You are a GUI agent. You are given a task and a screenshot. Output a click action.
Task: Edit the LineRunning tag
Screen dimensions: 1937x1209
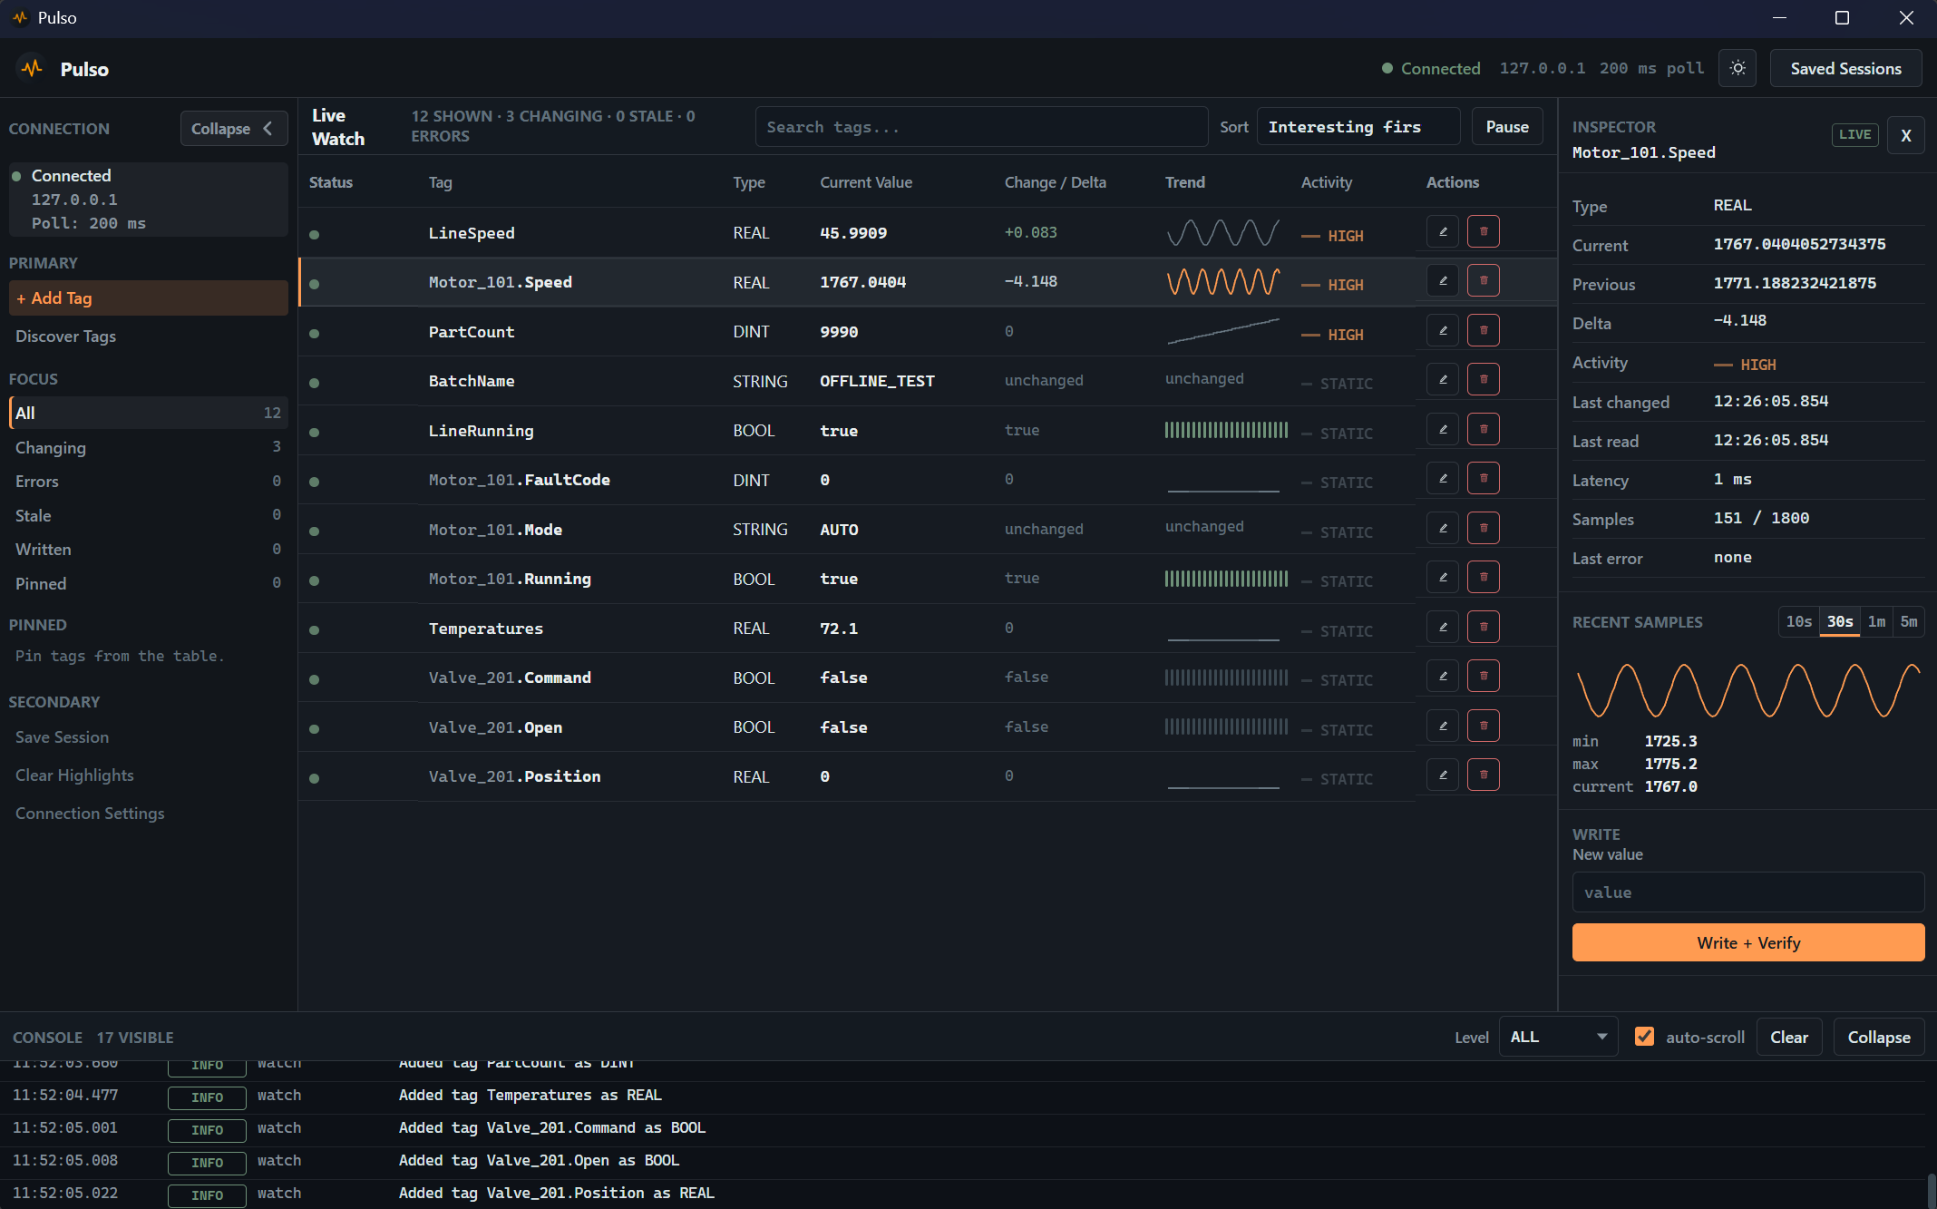point(1443,429)
